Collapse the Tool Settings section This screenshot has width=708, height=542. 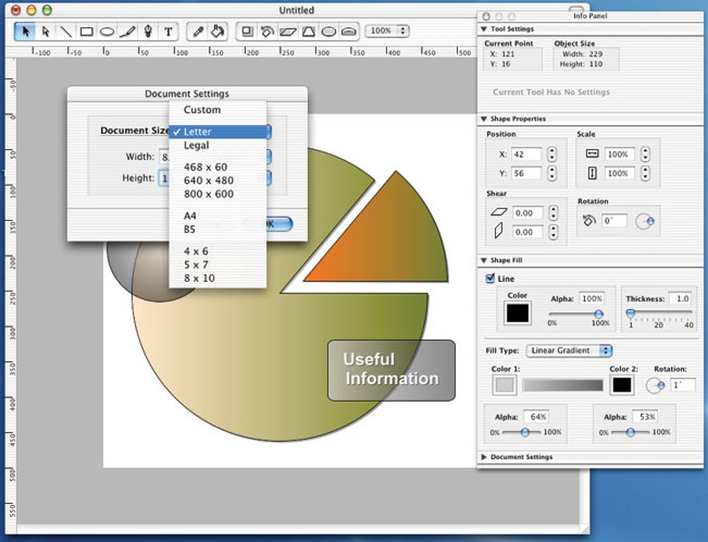(x=484, y=29)
